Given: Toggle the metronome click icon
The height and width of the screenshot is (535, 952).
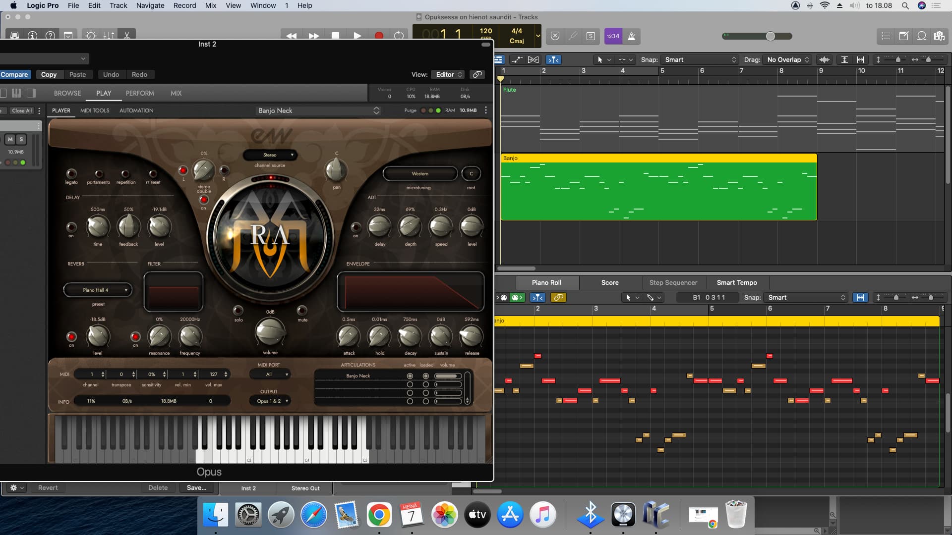Looking at the screenshot, I should click(631, 36).
